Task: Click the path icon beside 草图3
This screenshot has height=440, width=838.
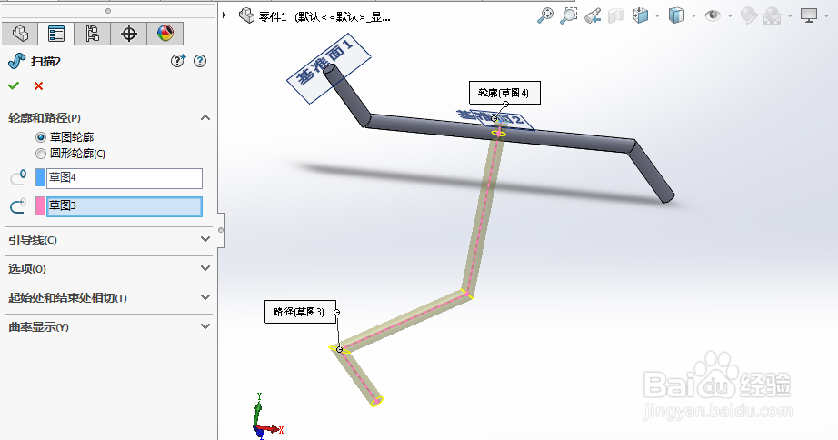Action: coord(18,205)
